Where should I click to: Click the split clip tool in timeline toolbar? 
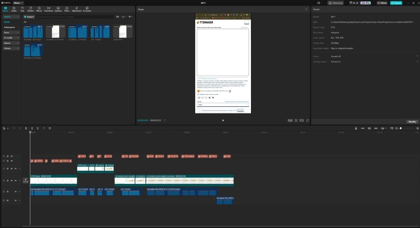pyautogui.click(x=26, y=128)
